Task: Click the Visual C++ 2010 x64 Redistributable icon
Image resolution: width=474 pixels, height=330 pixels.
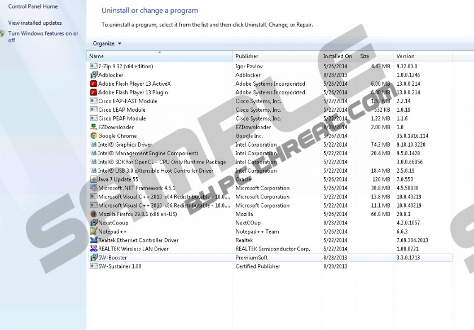Action: click(94, 196)
